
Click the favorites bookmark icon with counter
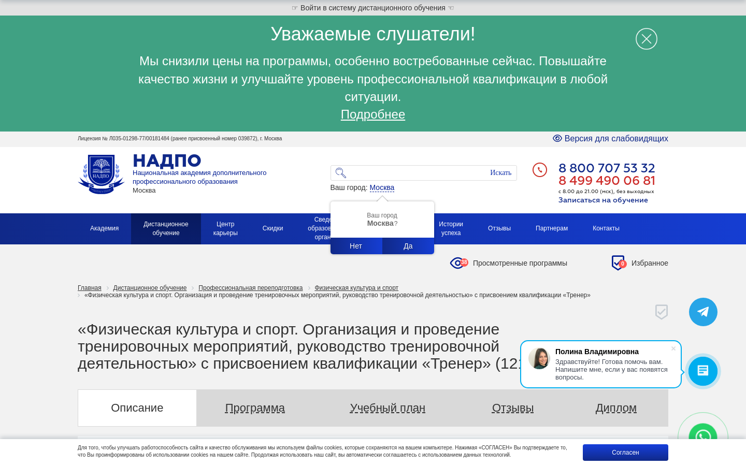click(619, 263)
